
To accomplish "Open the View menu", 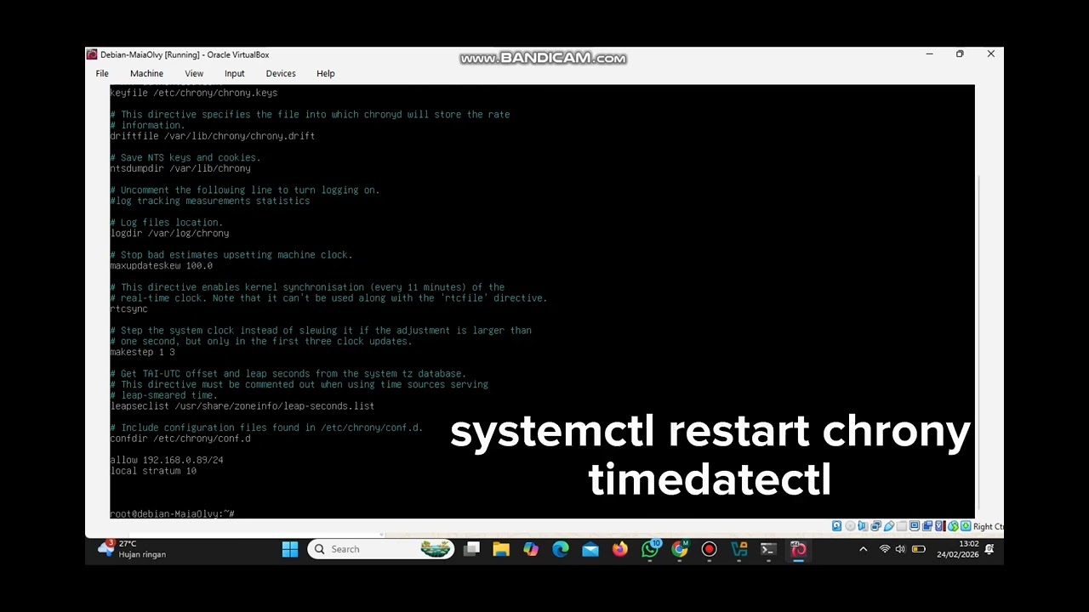I will (x=194, y=73).
